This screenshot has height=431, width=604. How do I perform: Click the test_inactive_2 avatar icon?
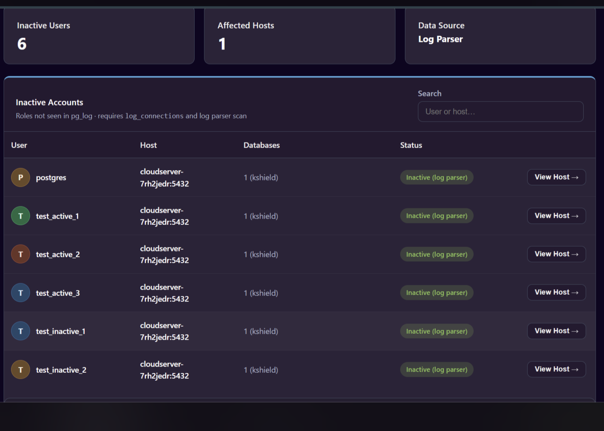tap(21, 370)
